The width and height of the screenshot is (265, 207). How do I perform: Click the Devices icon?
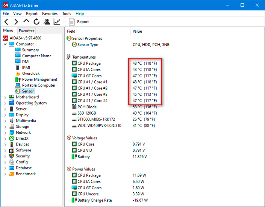12,144
